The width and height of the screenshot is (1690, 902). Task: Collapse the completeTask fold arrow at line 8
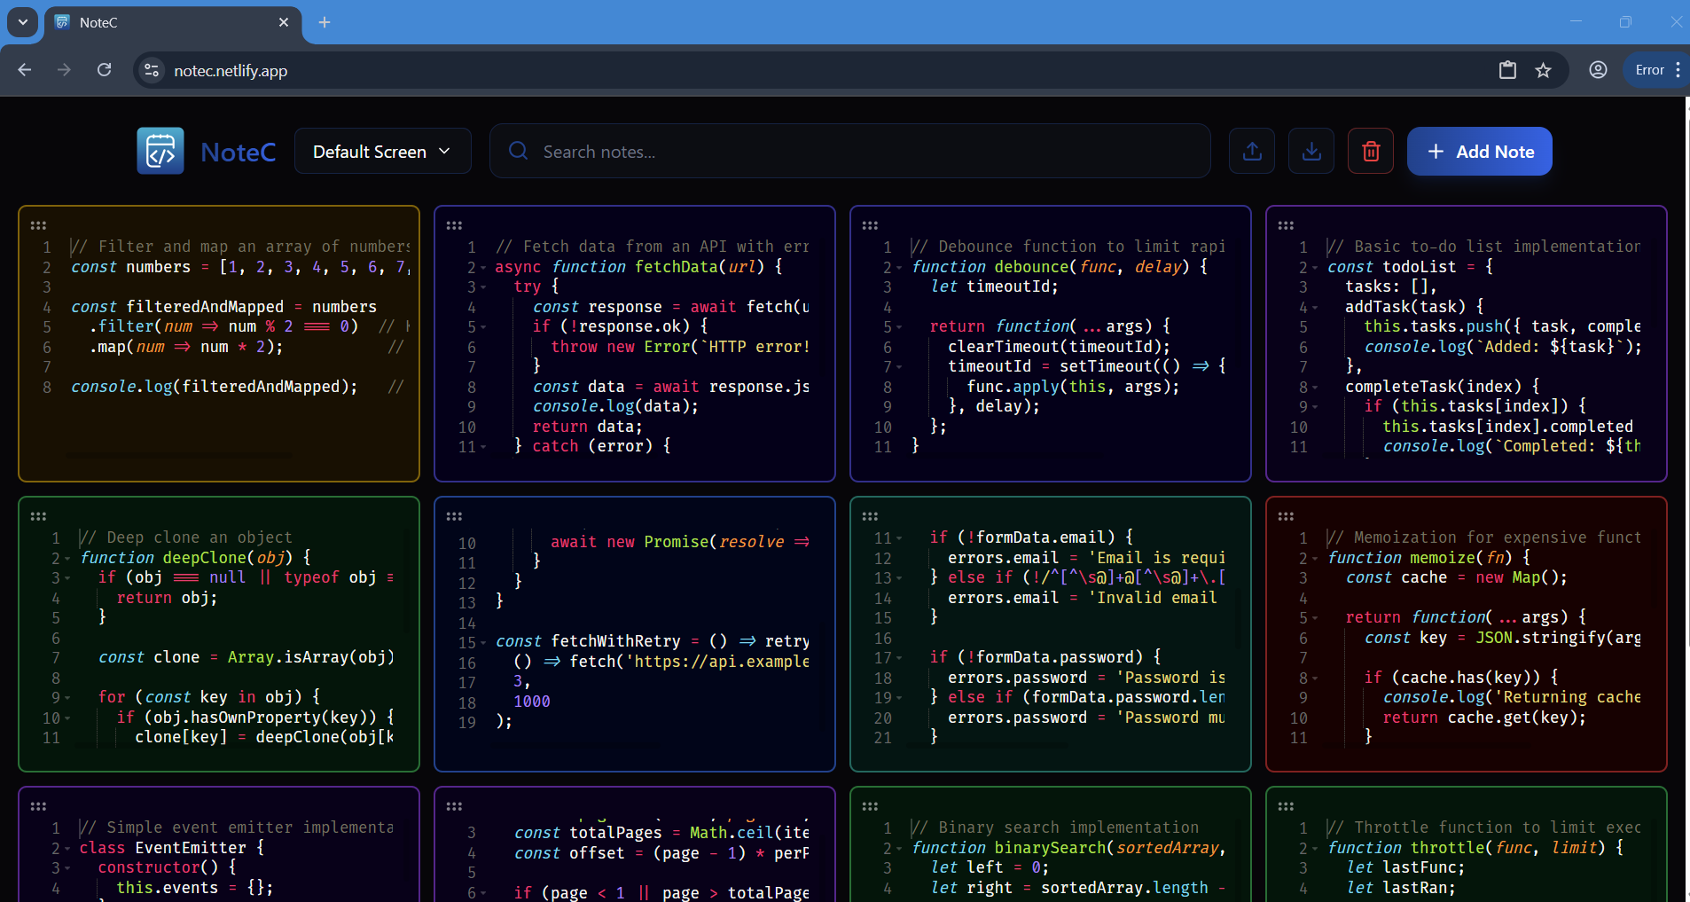click(1315, 388)
